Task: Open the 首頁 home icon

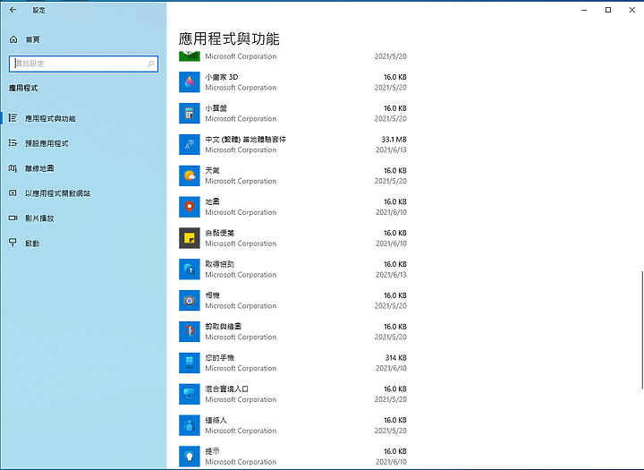Action: coord(13,39)
